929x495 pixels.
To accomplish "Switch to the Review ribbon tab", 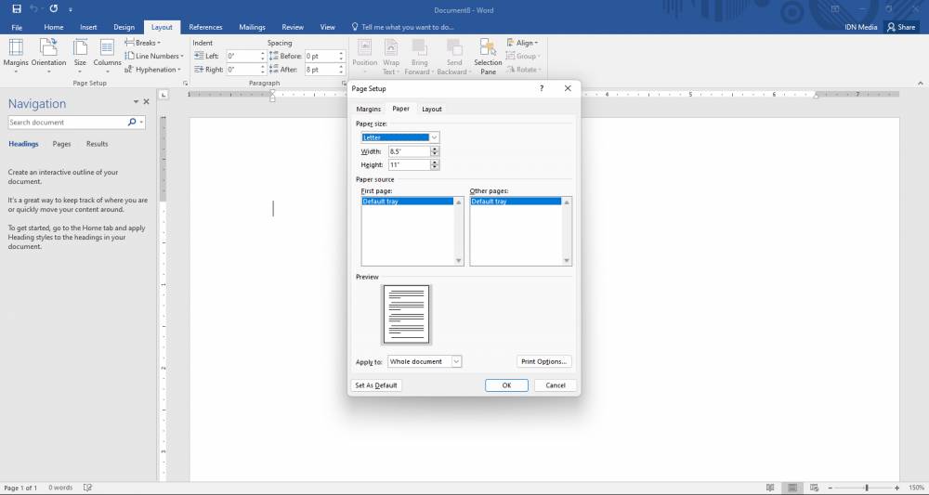I will click(x=293, y=27).
